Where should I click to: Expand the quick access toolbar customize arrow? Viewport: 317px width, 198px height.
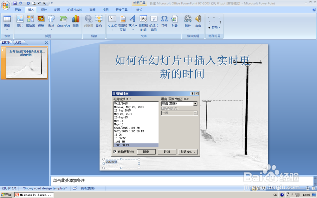52,3
